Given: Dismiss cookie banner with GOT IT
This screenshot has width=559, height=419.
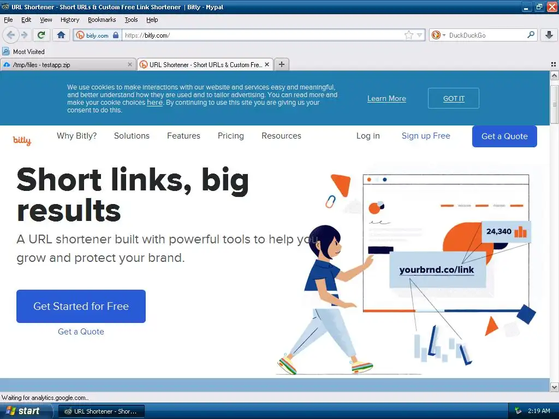Looking at the screenshot, I should [x=454, y=98].
